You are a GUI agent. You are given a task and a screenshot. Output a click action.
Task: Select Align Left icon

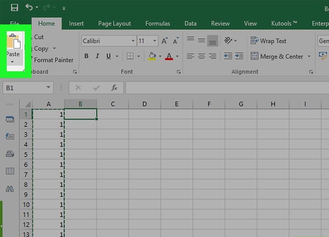coord(191,56)
